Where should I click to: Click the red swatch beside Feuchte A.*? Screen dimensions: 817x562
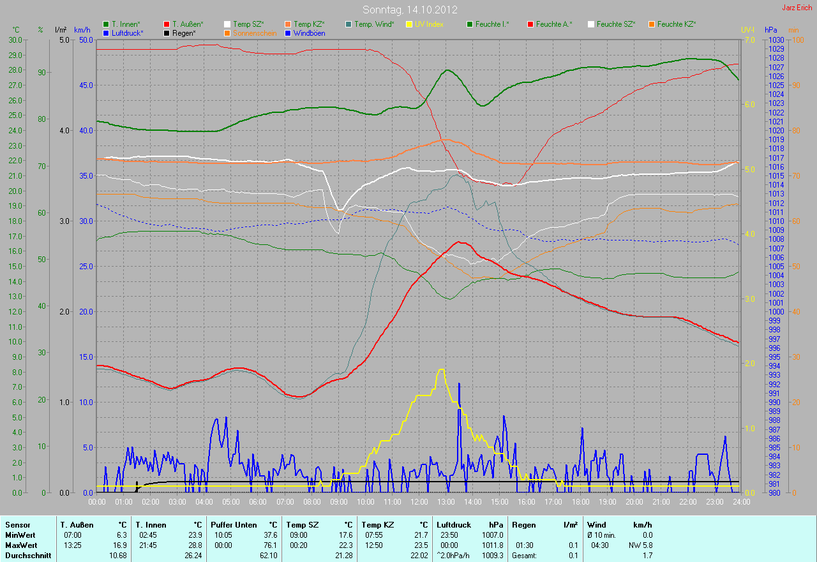[530, 24]
